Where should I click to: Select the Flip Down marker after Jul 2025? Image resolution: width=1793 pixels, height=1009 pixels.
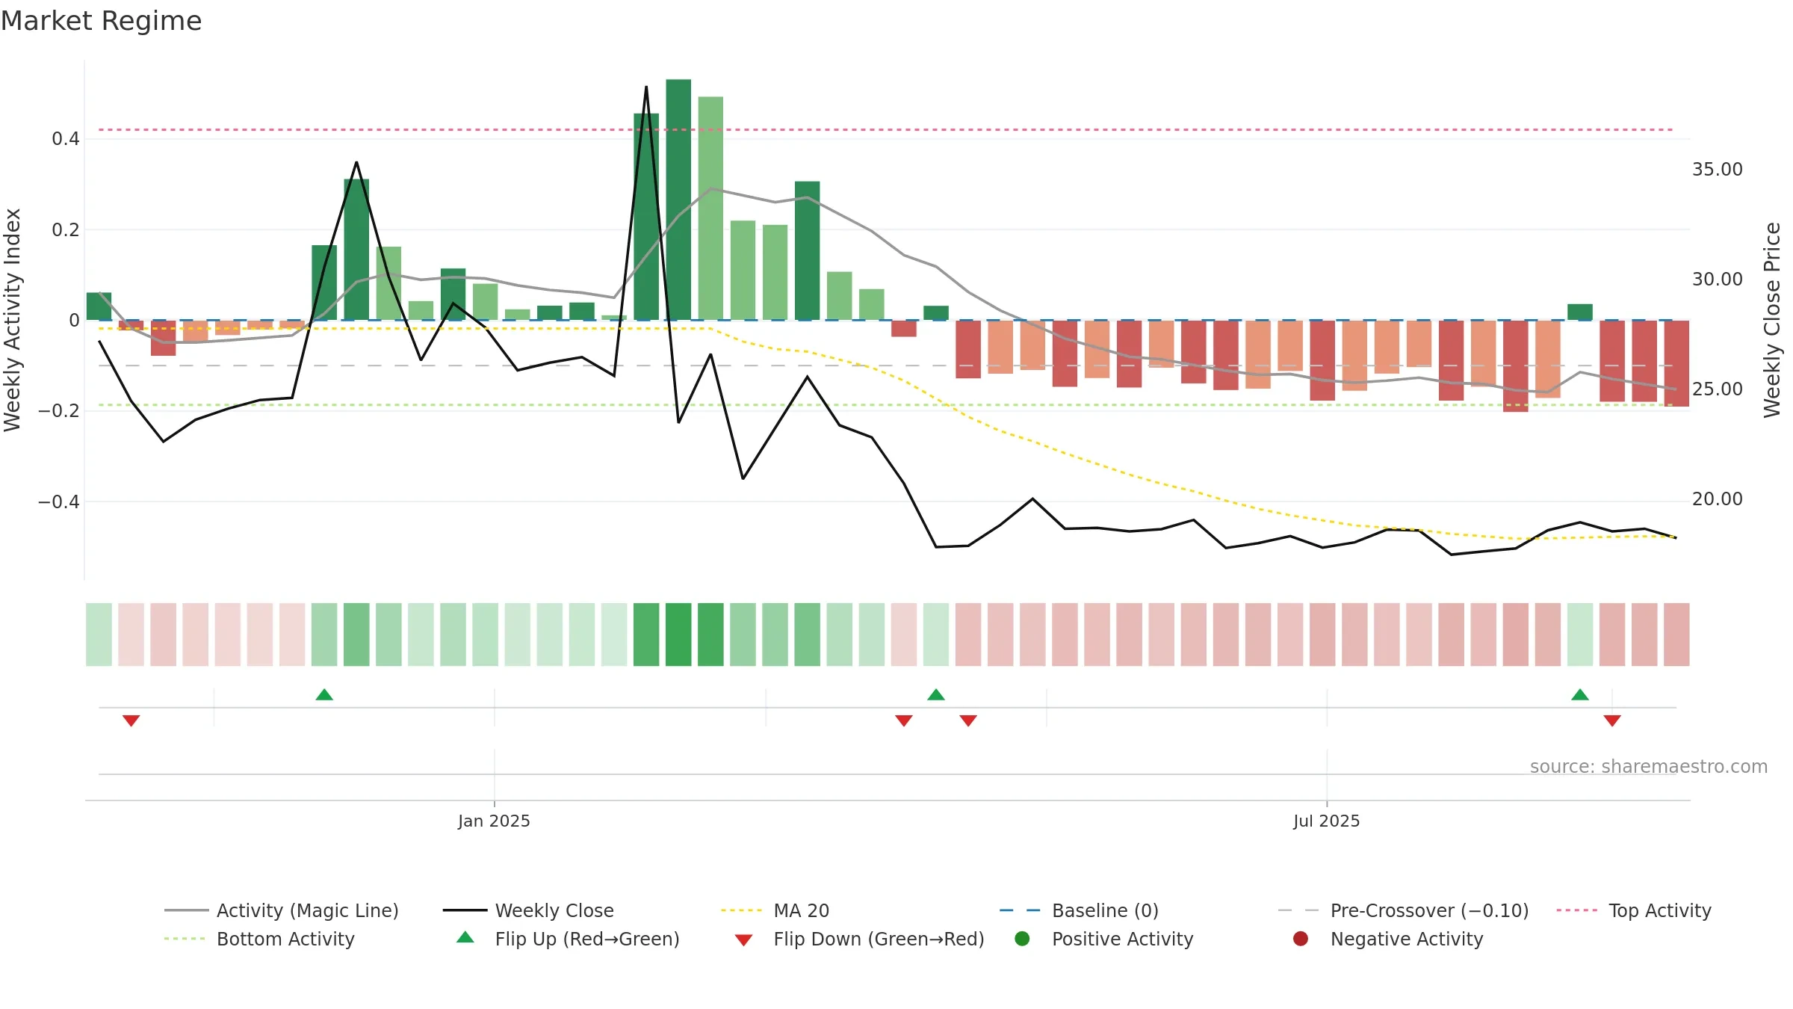click(x=1612, y=721)
